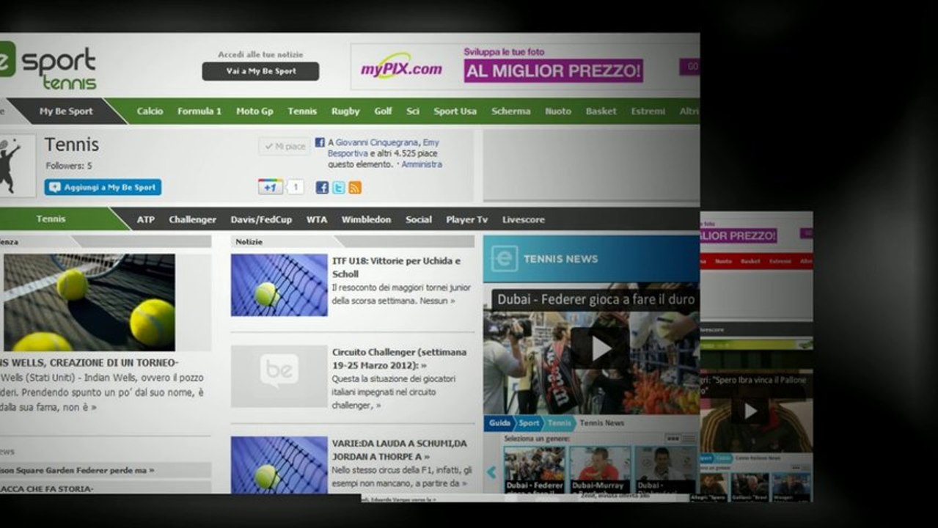The width and height of the screenshot is (938, 528).
Task: Open ITF U18 Vittorie per Uchida article
Action: pyautogui.click(x=397, y=267)
